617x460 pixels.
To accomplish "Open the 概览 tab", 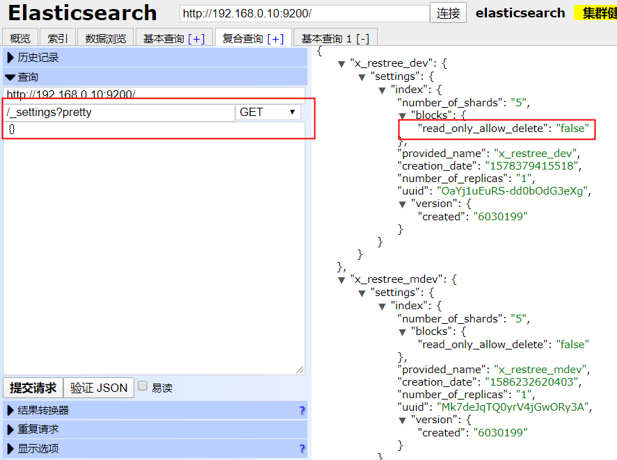I will [x=20, y=38].
